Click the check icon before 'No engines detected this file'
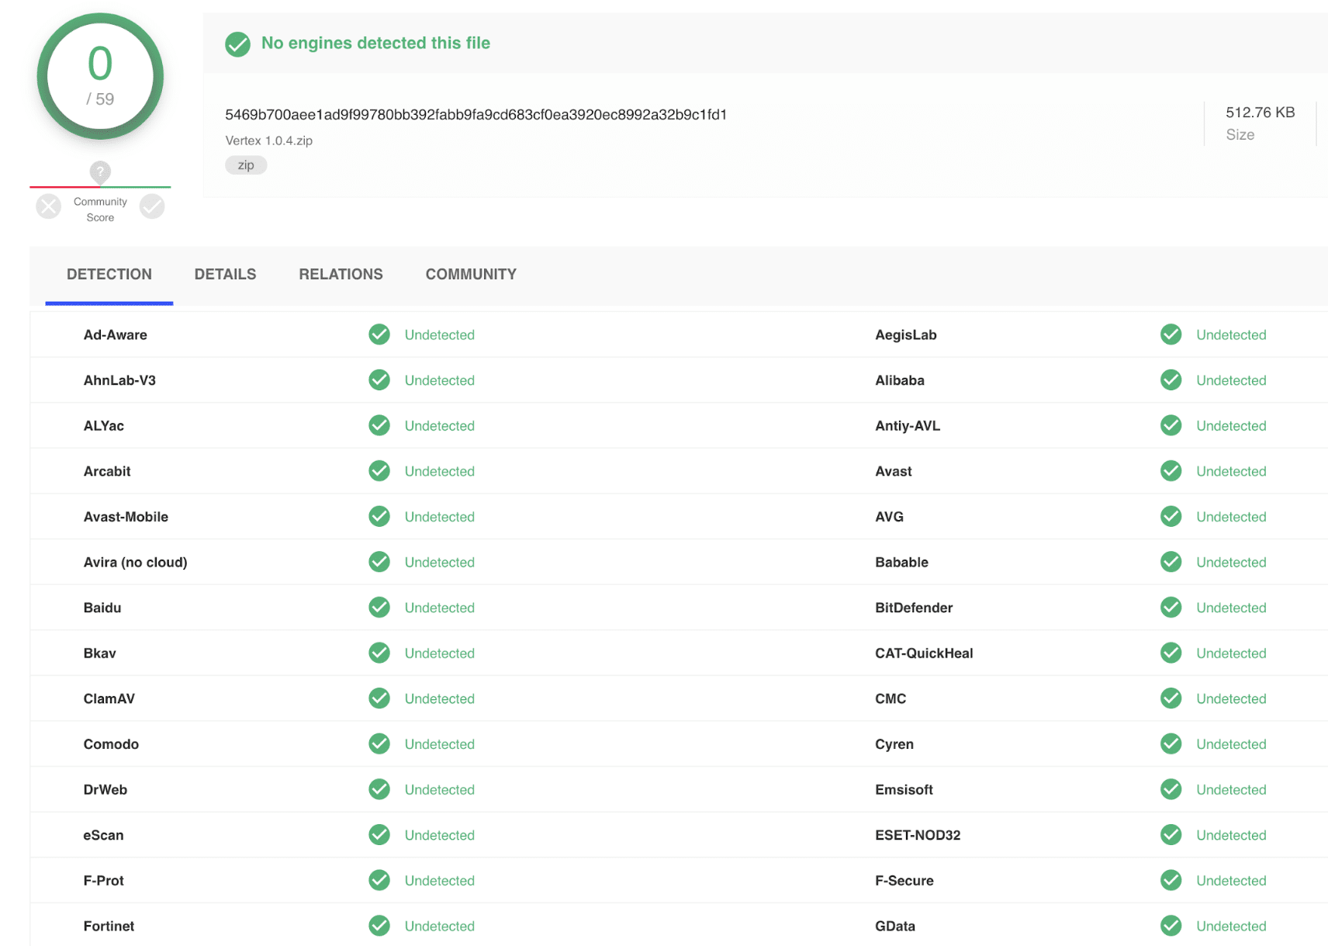 [x=237, y=44]
